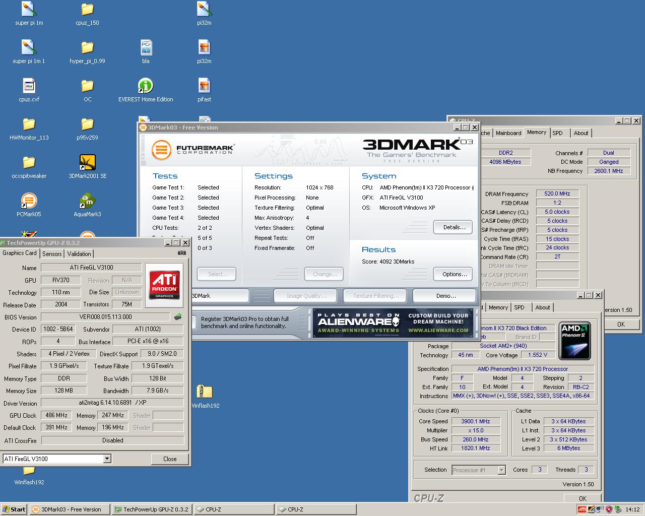645x516 pixels.
Task: Click the Alienware advertisement banner
Action: click(x=393, y=323)
